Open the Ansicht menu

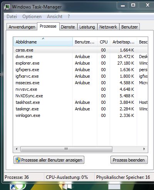pos(55,17)
